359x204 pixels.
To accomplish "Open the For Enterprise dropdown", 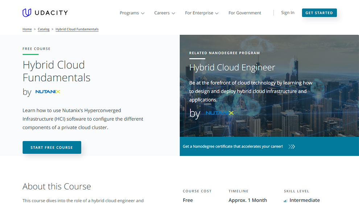I will click(x=202, y=13).
